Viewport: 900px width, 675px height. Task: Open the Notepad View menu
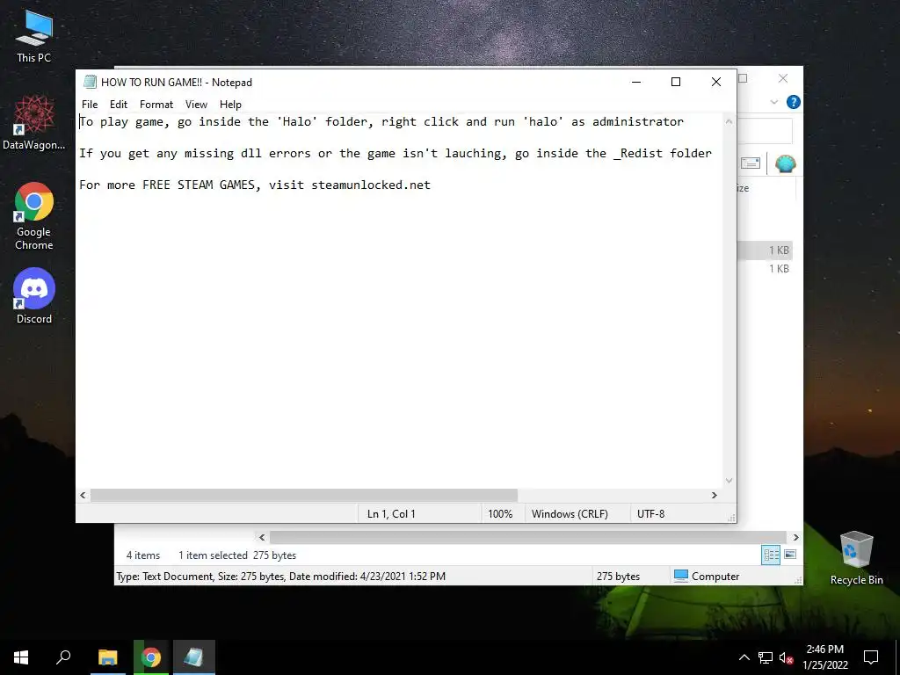196,105
